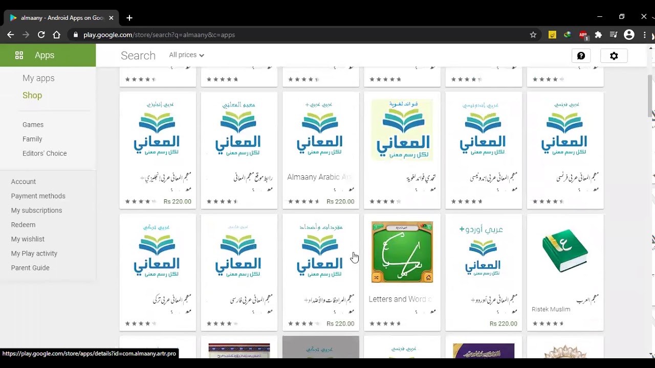Open the Letters and Word game thumbnail
The width and height of the screenshot is (655, 368).
[x=402, y=252]
